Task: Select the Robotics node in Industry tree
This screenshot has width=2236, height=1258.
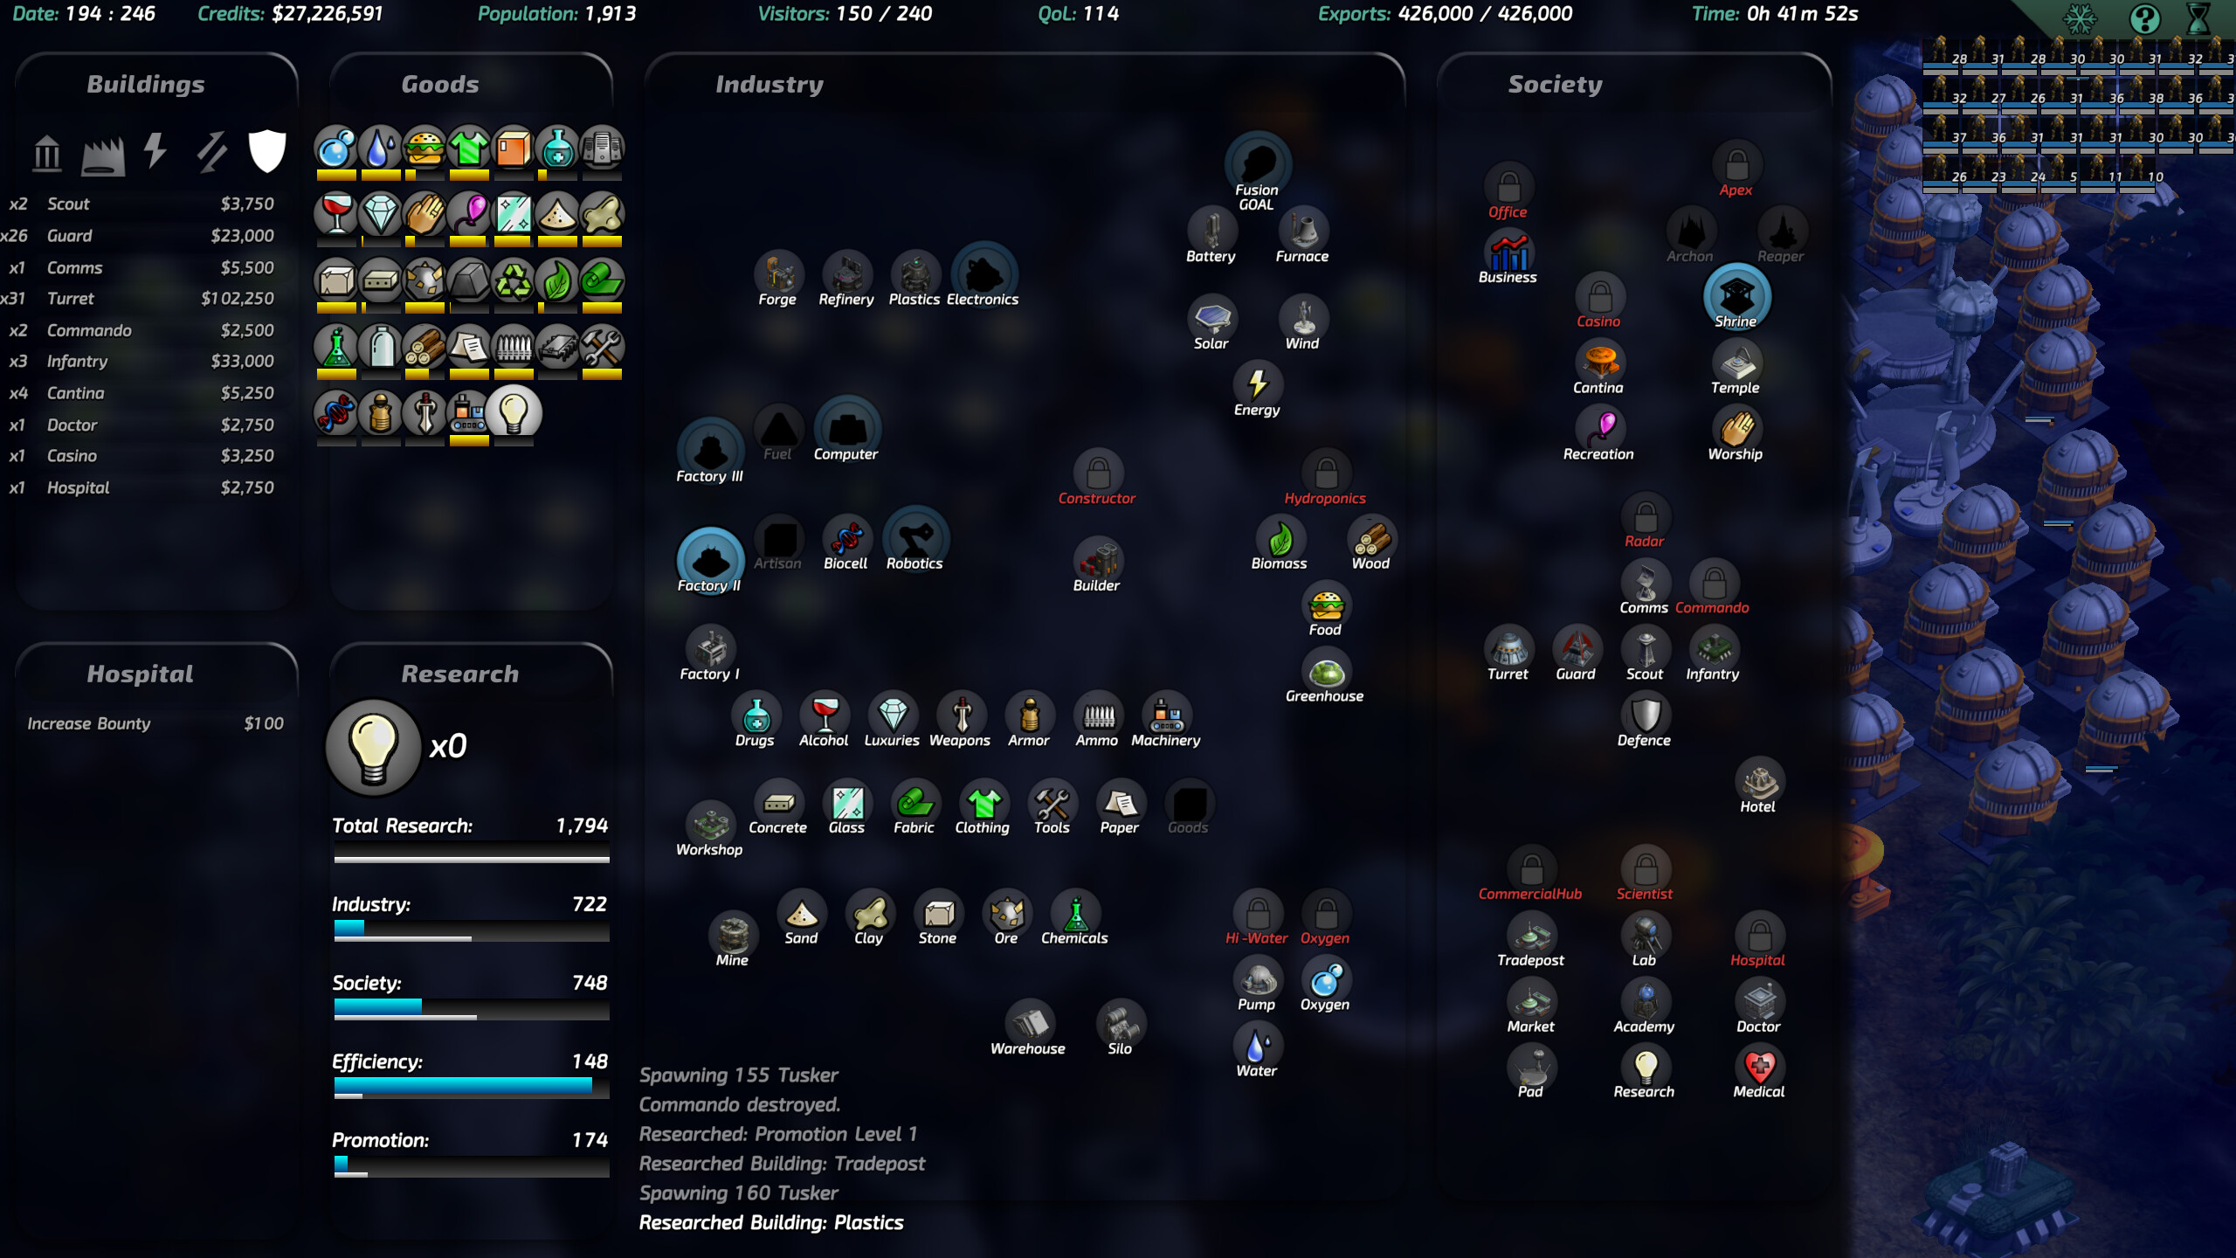Action: click(x=915, y=540)
